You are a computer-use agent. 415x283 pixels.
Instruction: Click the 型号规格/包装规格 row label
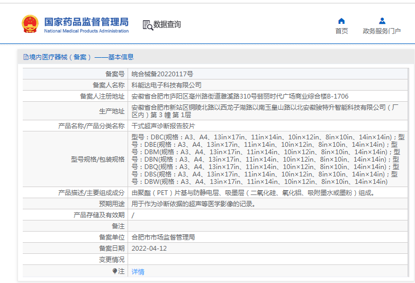pos(98,159)
